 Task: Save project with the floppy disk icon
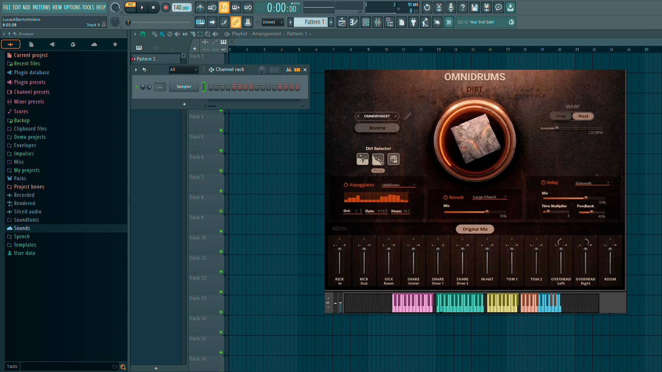474,7
